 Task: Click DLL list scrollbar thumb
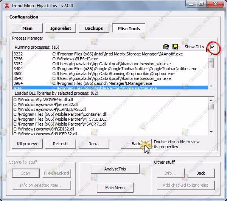[211, 107]
